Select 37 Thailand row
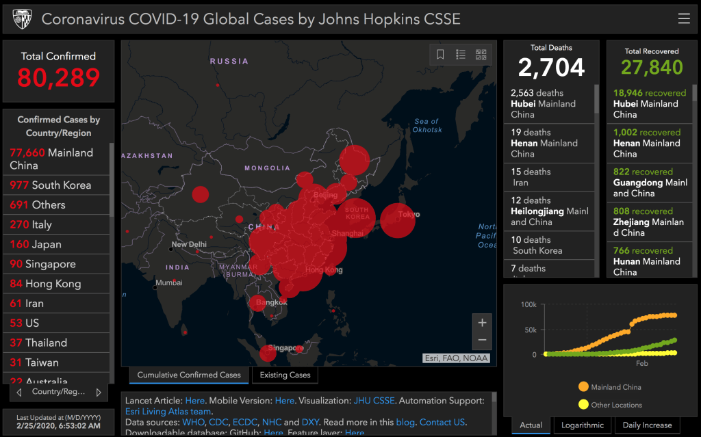This screenshot has width=701, height=437. tap(56, 342)
